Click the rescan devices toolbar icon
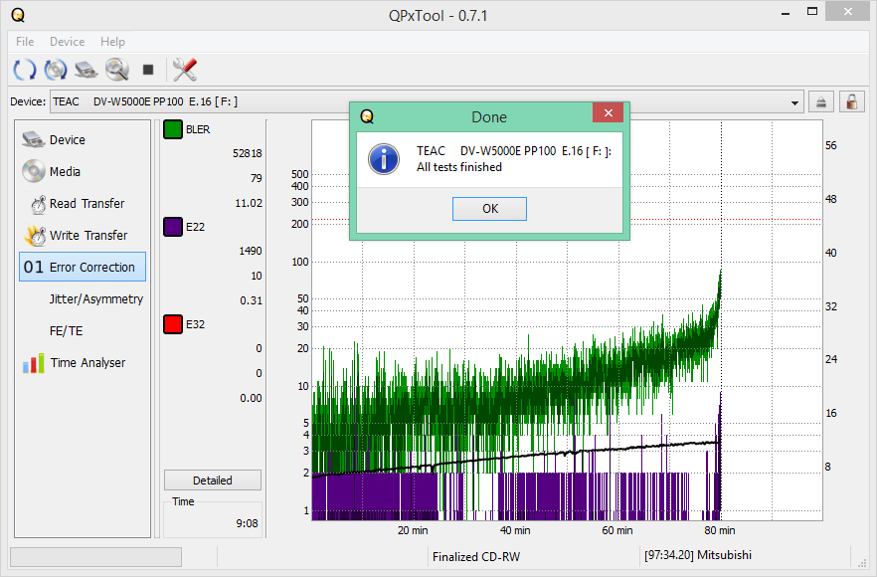Image resolution: width=877 pixels, height=577 pixels. (25, 70)
